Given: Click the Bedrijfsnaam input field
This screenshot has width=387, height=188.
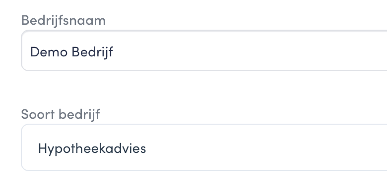Looking at the screenshot, I should [x=204, y=50].
